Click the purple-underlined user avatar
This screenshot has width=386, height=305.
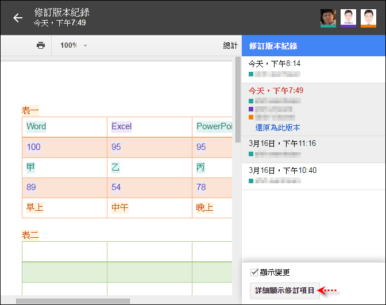[348, 18]
